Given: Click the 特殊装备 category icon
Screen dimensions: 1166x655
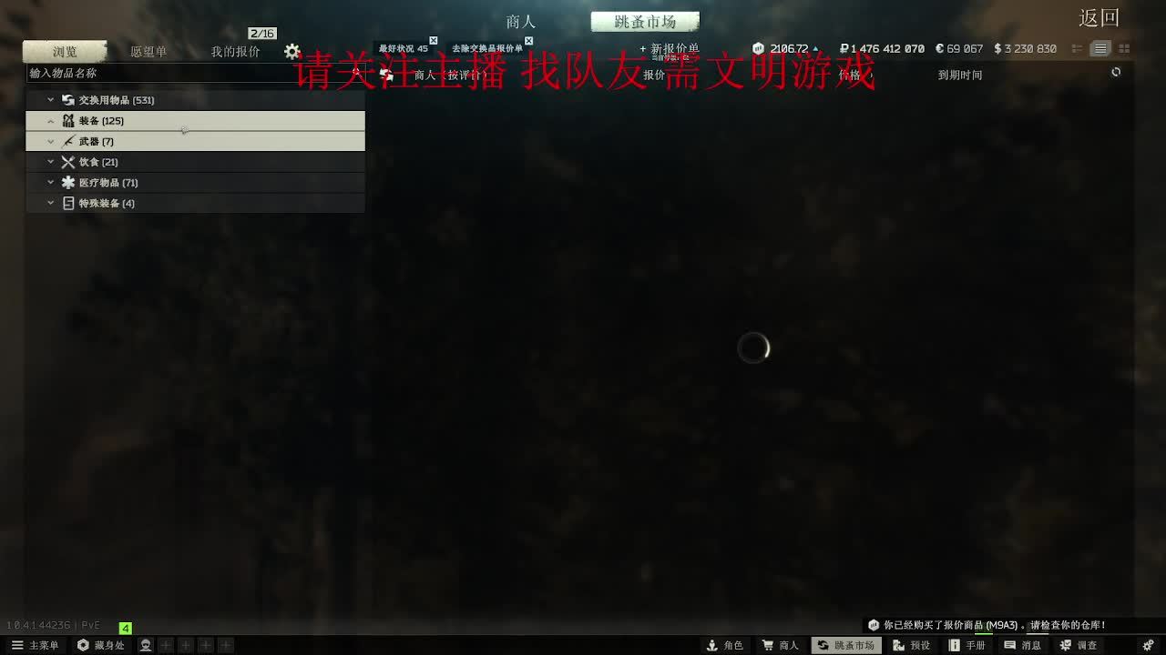Looking at the screenshot, I should [68, 203].
